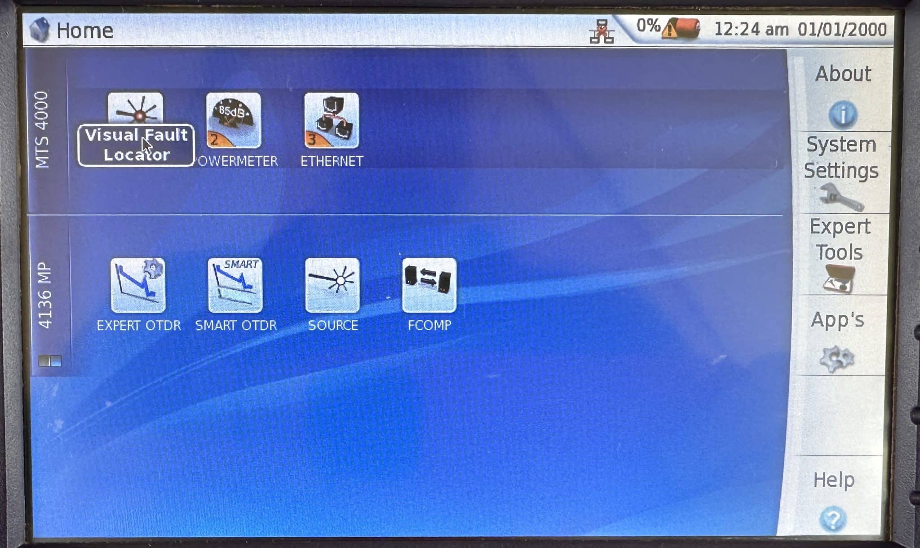The image size is (920, 548).
Task: Open System Settings wrench icon
Action: 841,198
